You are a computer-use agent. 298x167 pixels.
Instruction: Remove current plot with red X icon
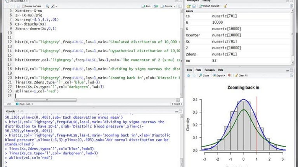point(230,75)
